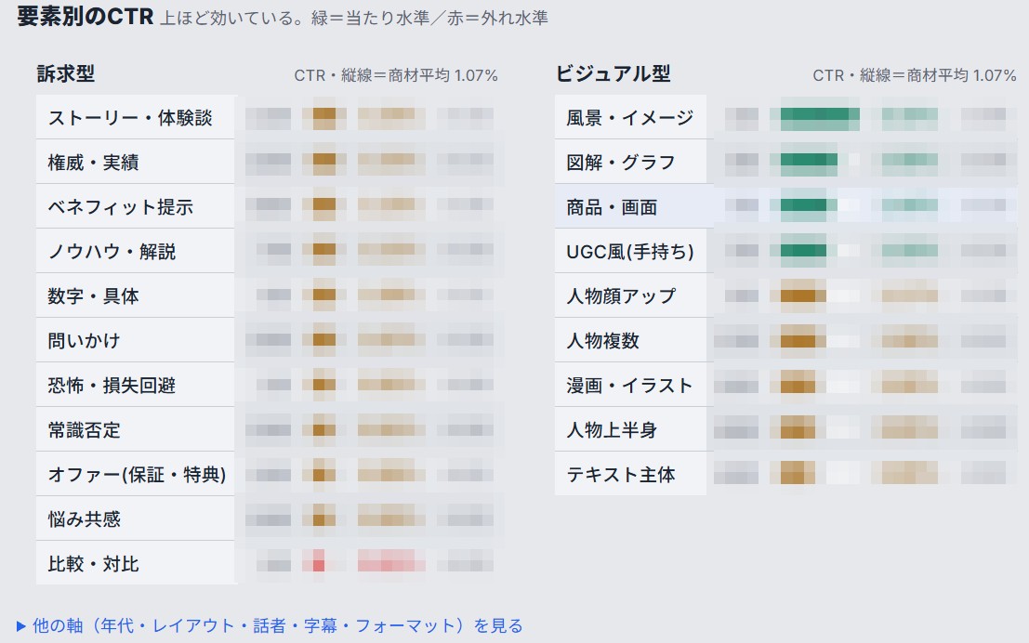This screenshot has height=643, width=1029.
Task: Expand the 他の軸 link to see other axes
Action: click(x=270, y=625)
